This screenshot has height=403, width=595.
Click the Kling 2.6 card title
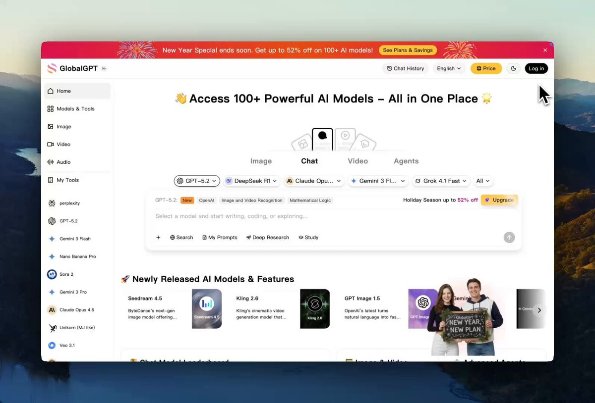(x=247, y=299)
